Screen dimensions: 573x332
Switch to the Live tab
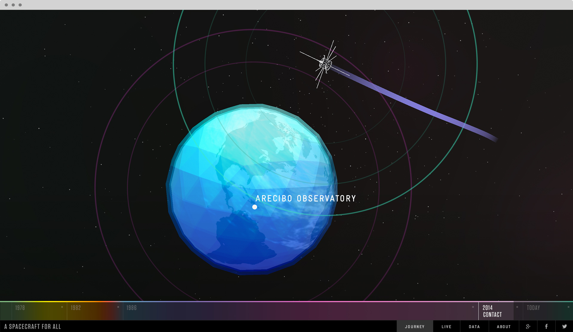[446, 327]
